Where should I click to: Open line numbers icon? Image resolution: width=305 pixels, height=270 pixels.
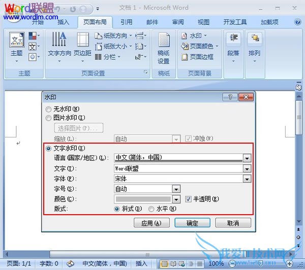pos(141,46)
